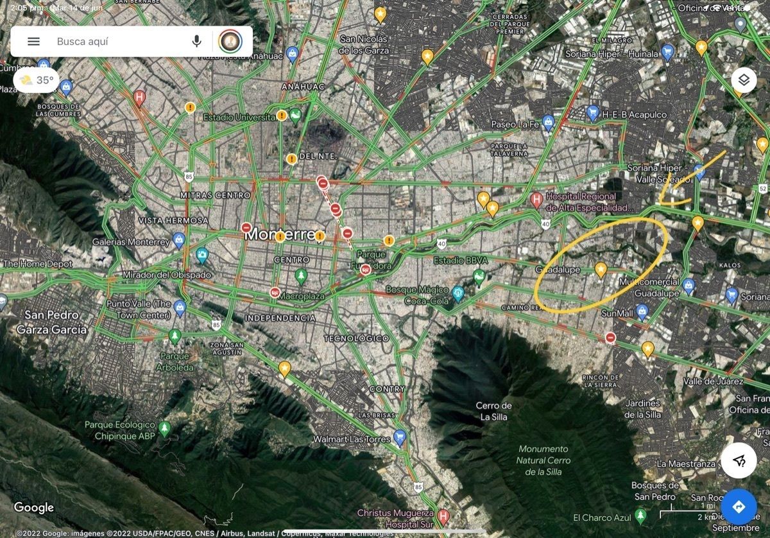Tap The Home Depot label
770x538 pixels.
coord(37,264)
